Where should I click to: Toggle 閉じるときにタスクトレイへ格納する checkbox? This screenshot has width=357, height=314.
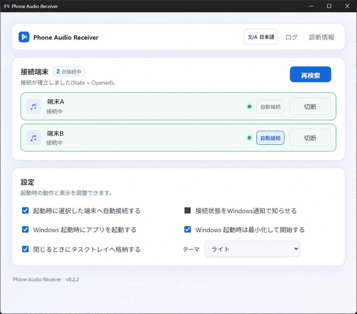[25, 249]
